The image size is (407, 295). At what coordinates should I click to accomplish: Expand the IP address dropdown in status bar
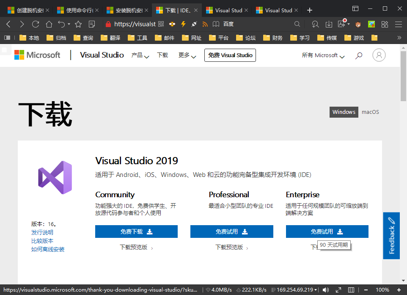tap(316, 289)
